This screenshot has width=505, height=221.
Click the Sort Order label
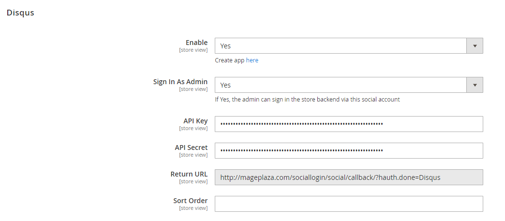click(191, 201)
